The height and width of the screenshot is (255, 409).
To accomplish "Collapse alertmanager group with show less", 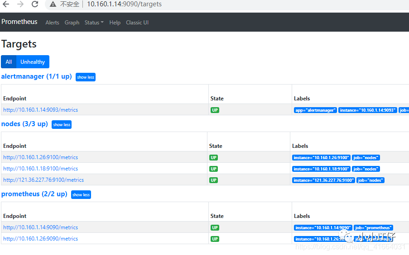I will coord(86,77).
